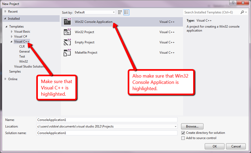Close the New Project dialog

(243, 3)
